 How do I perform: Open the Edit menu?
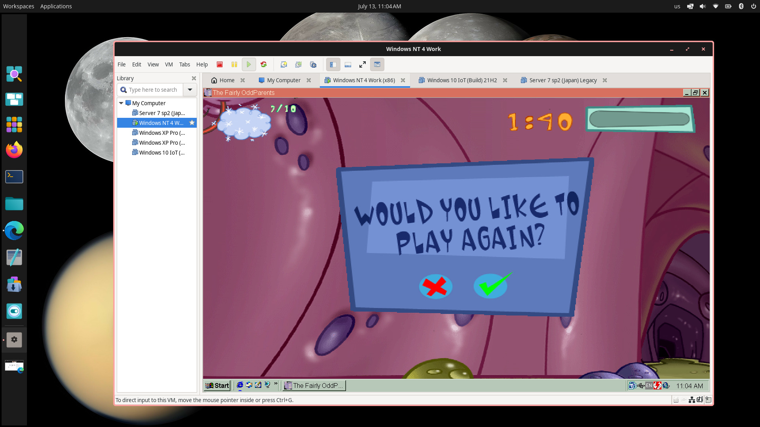(137, 64)
